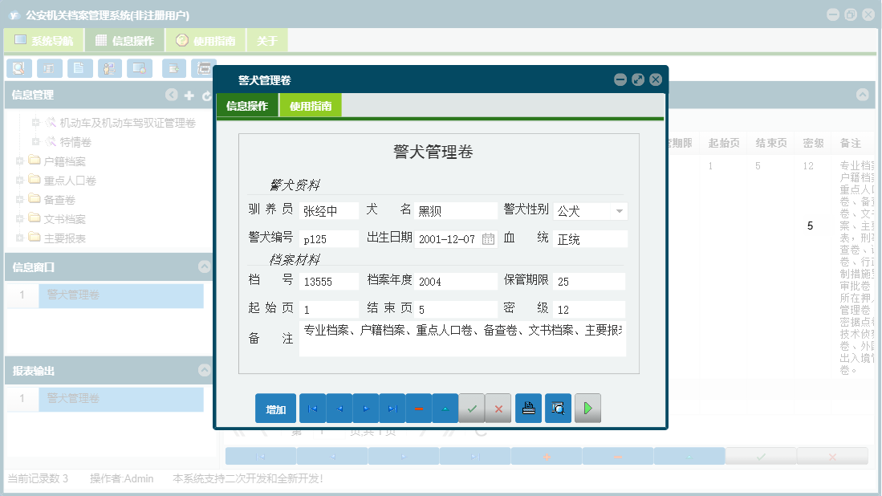Go to next record with the arrow icon
This screenshot has width=882, height=496.
tap(365, 408)
